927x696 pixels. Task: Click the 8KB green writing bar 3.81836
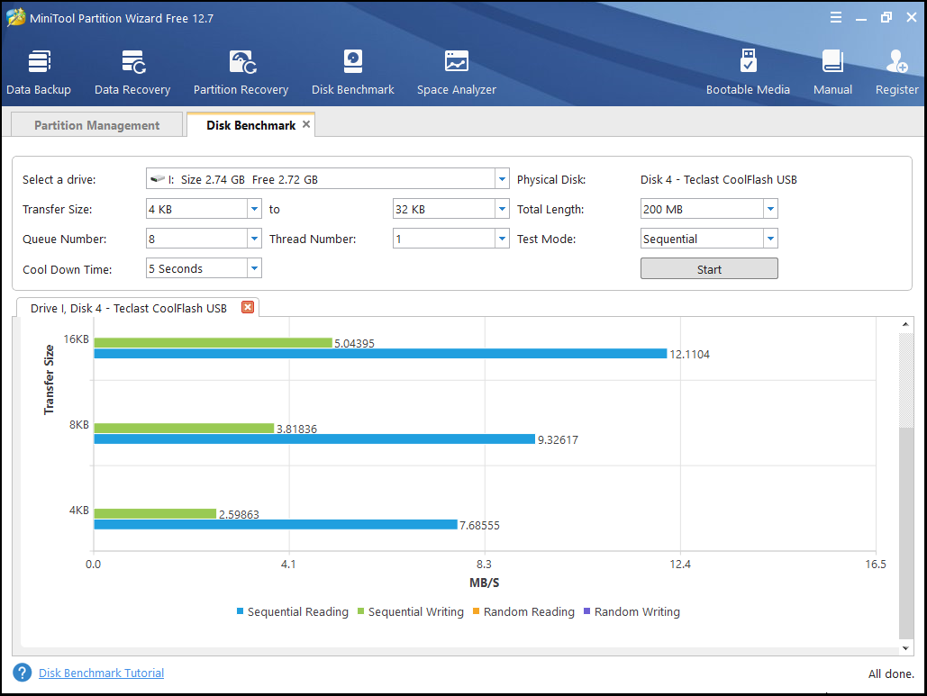click(x=184, y=428)
